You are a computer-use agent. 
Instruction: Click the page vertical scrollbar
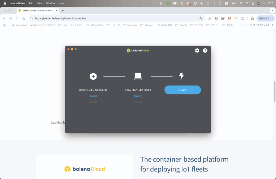click(274, 92)
